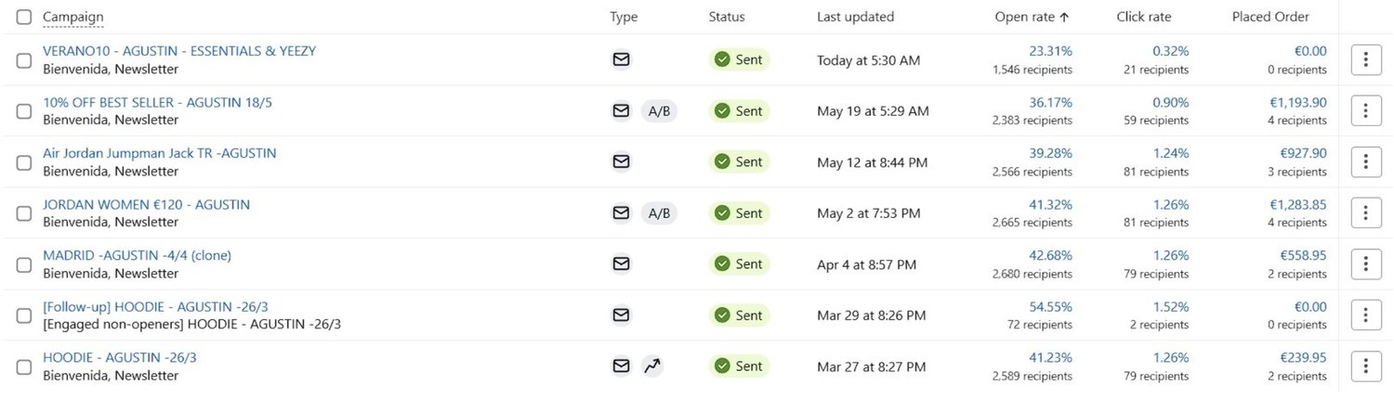Click the A/B badge on JORDAN WOMEN €120 row

coord(659,212)
